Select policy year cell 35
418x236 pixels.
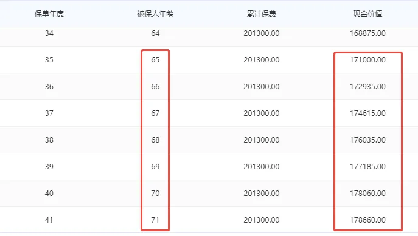click(49, 60)
